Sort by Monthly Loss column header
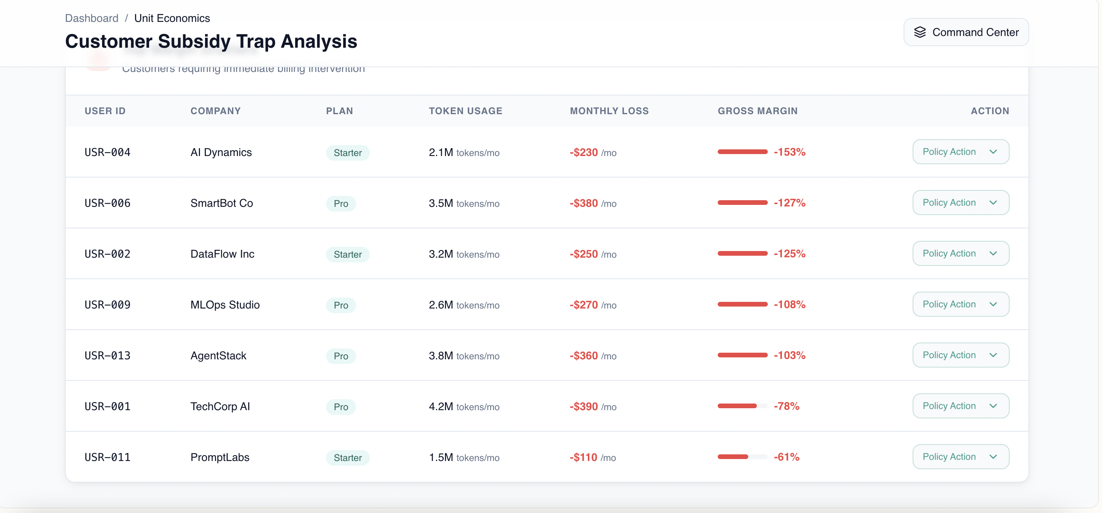 coord(609,111)
